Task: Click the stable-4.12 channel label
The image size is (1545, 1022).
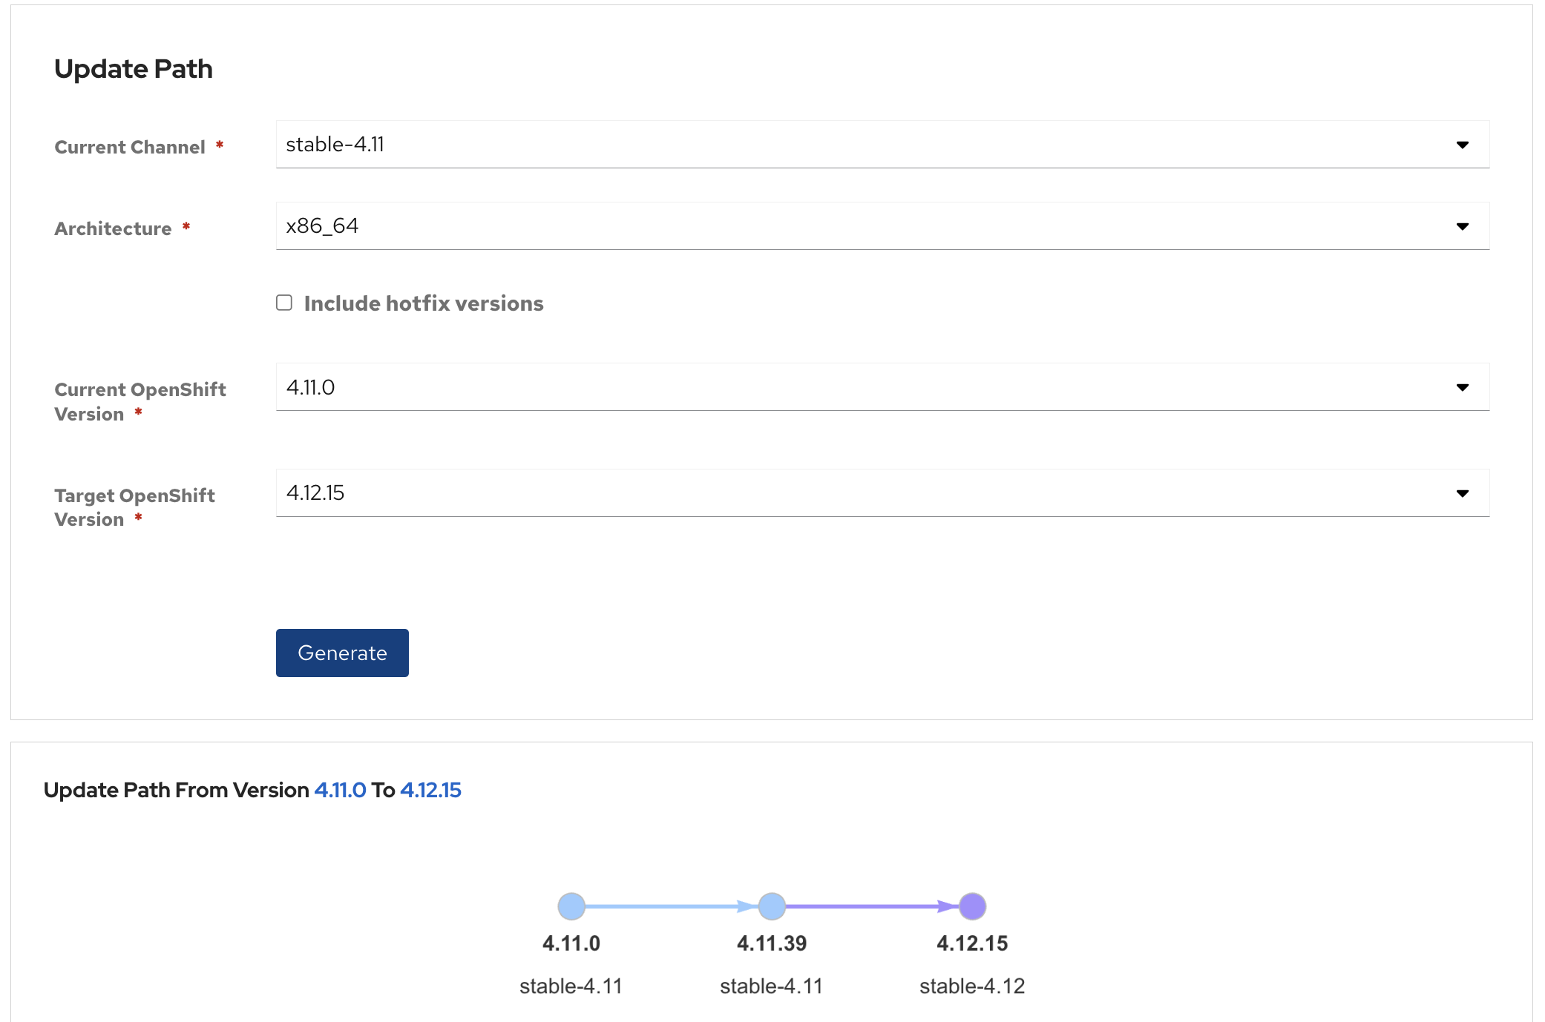Action: (x=972, y=986)
